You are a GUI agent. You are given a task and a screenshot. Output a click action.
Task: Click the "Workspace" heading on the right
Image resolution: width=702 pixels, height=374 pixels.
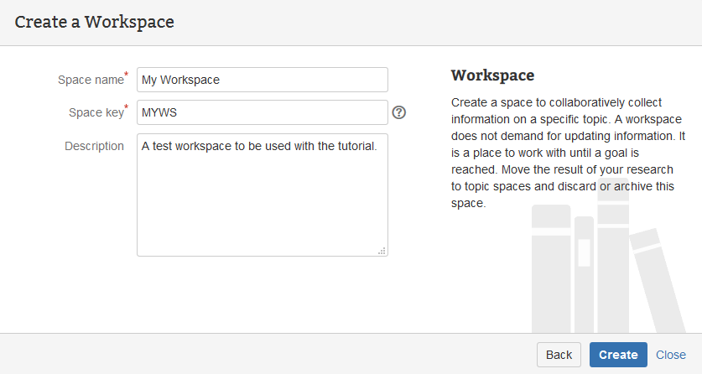point(492,75)
